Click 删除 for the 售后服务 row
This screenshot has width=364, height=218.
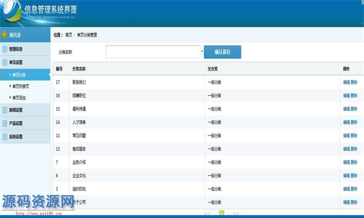pyautogui.click(x=354, y=149)
